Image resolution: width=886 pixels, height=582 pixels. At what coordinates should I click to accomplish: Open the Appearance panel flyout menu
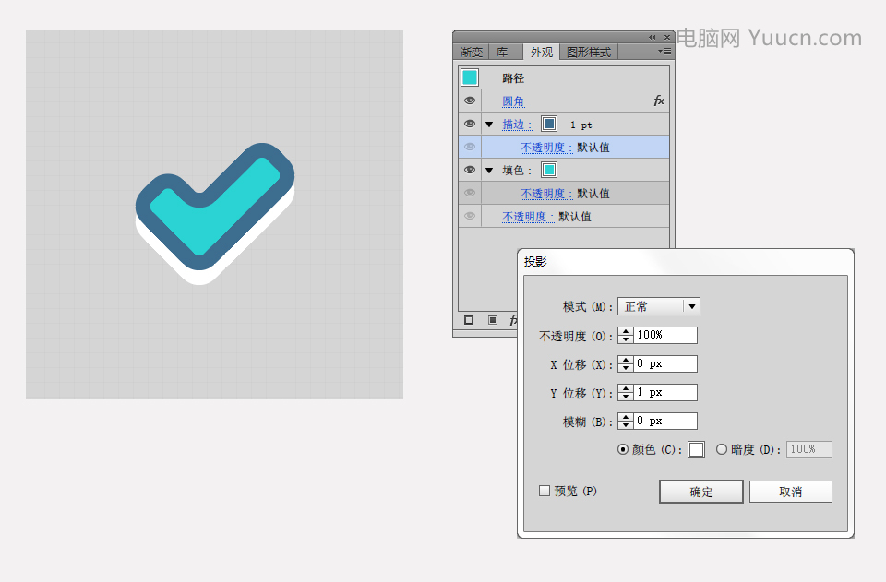click(x=664, y=52)
